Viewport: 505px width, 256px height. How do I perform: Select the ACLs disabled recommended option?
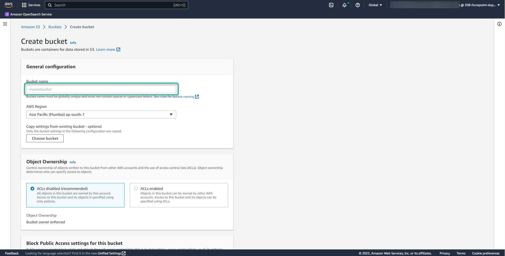click(32, 188)
